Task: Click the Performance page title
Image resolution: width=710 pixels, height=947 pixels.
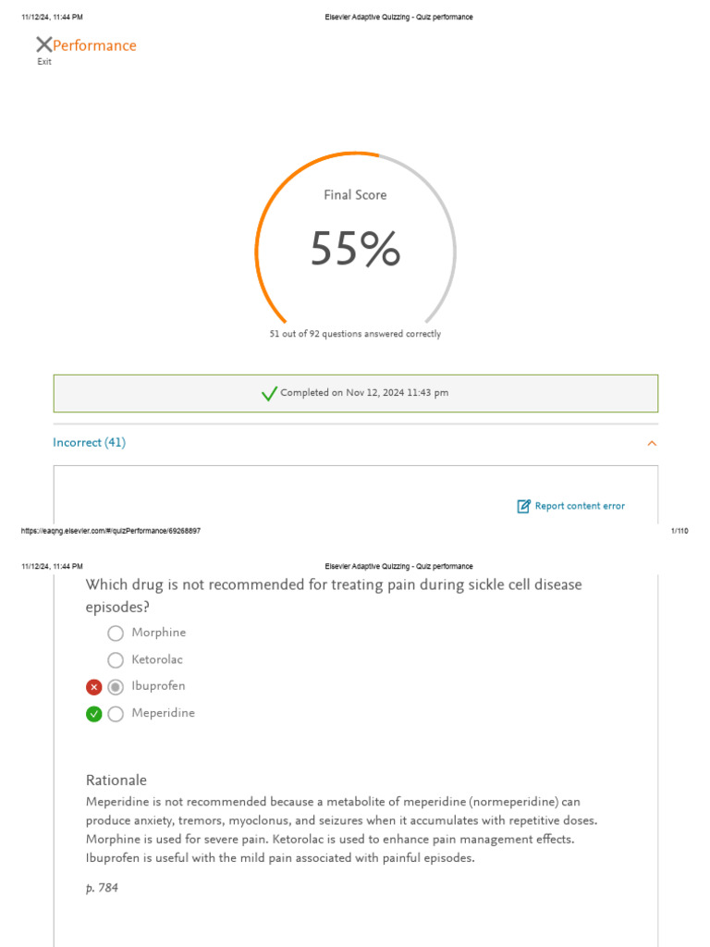Action: [94, 45]
